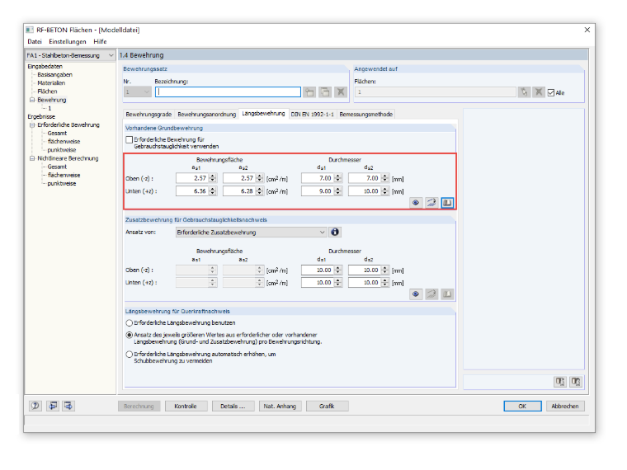This screenshot has height=470, width=627.
Task: Click the second icon below the preview panel
Action: click(576, 382)
